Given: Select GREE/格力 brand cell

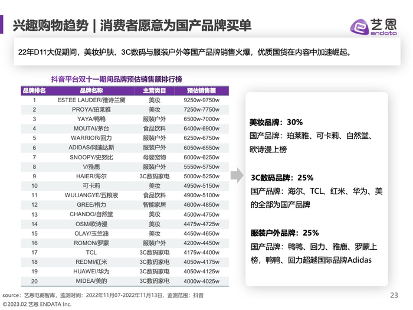Looking at the screenshot, I should tap(91, 205).
